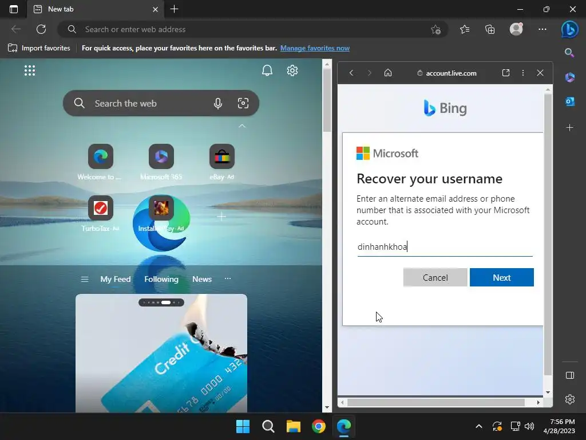Click the browser back arrow

coord(15,29)
